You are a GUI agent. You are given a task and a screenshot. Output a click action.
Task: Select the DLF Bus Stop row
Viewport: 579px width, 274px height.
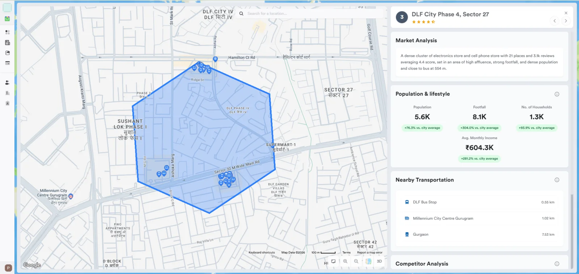pyautogui.click(x=479, y=202)
